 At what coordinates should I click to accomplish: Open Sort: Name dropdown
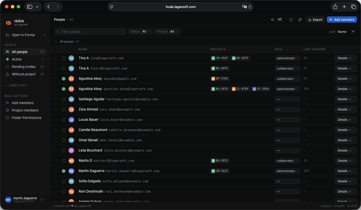point(338,32)
